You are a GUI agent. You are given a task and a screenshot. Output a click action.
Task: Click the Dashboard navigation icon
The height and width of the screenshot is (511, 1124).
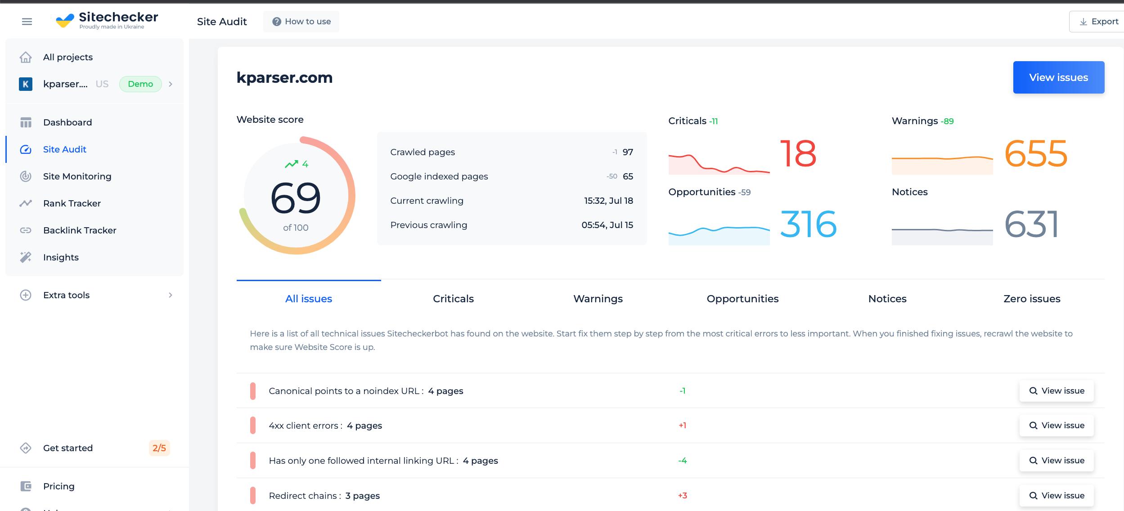(26, 122)
